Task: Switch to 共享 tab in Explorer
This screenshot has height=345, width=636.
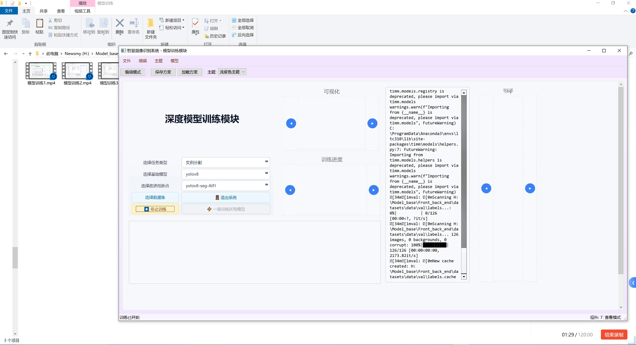Action: pyautogui.click(x=44, y=11)
